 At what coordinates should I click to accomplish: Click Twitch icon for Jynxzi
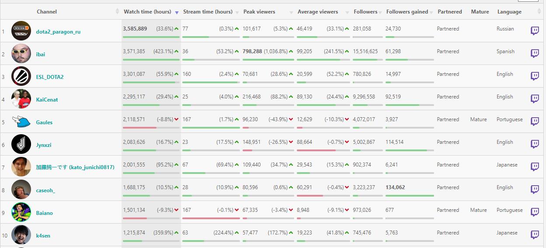click(535, 144)
